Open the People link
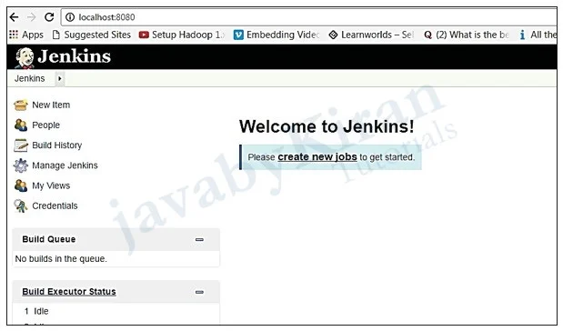563x331 pixels. (x=46, y=125)
